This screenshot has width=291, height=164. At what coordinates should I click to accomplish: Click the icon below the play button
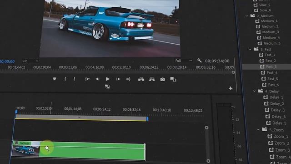(x=107, y=87)
